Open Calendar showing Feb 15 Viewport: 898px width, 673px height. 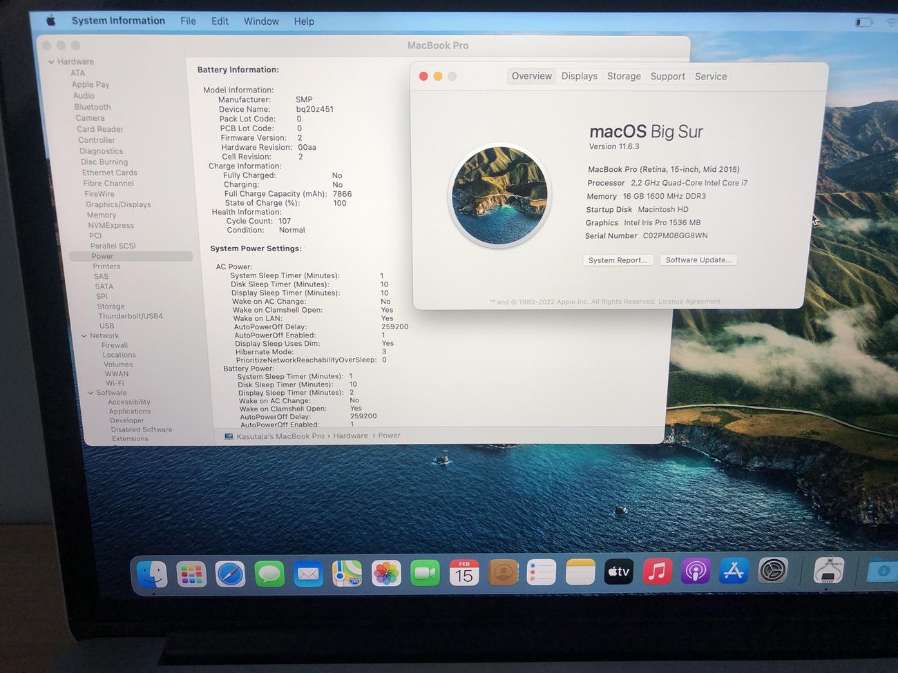tap(464, 572)
